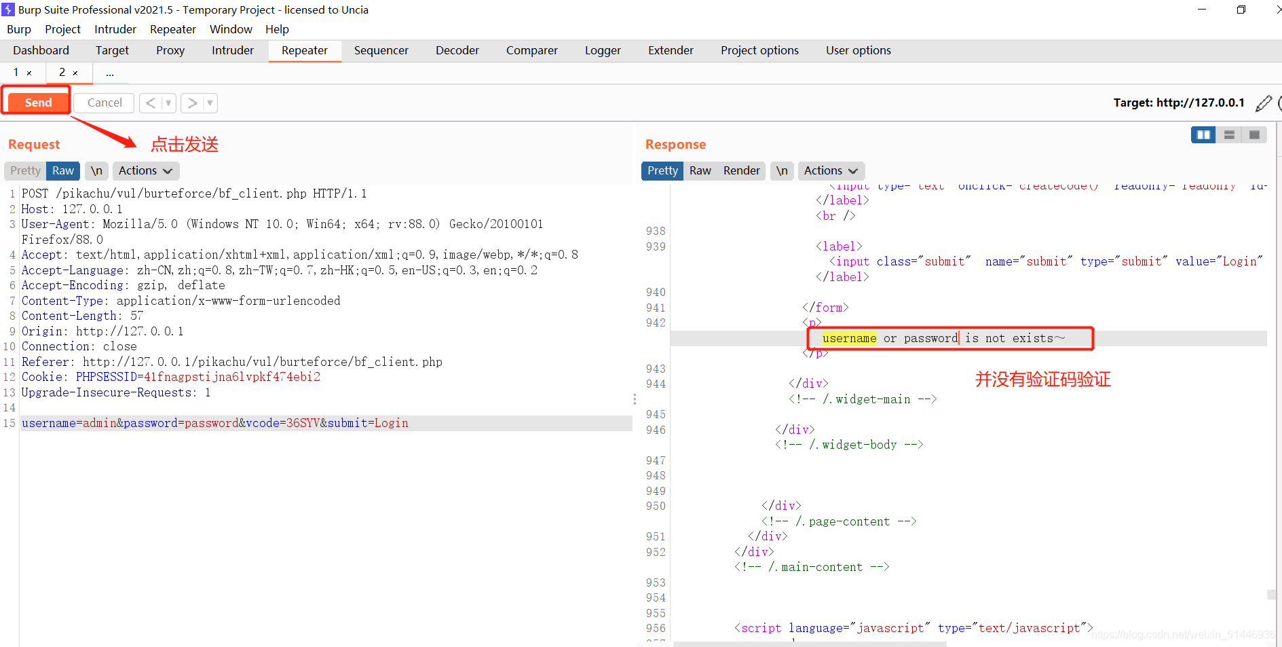The width and height of the screenshot is (1282, 647).
Task: Switch to the Comparer tab
Action: tap(532, 50)
